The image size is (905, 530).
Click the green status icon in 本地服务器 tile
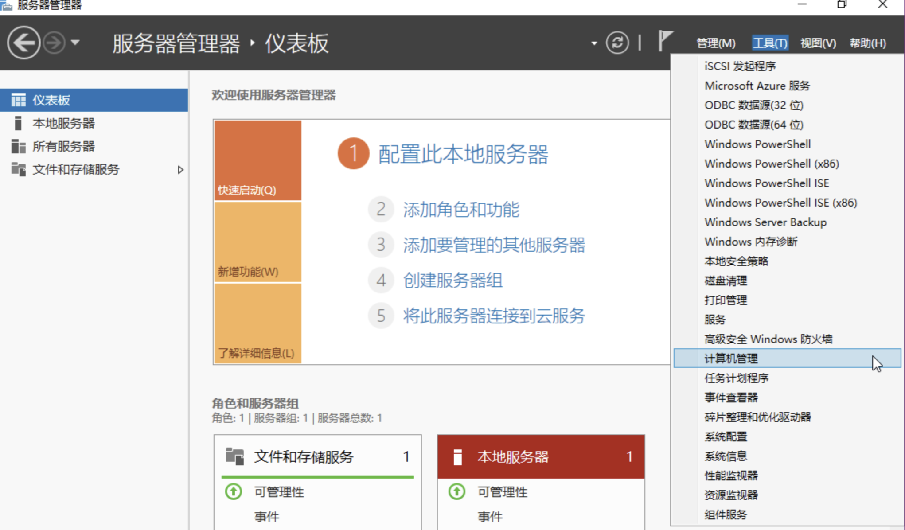click(x=457, y=491)
